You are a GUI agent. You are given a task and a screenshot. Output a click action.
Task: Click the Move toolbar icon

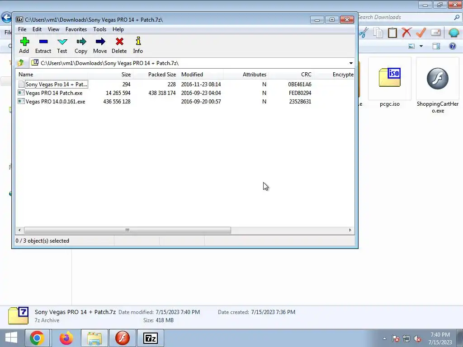click(100, 45)
